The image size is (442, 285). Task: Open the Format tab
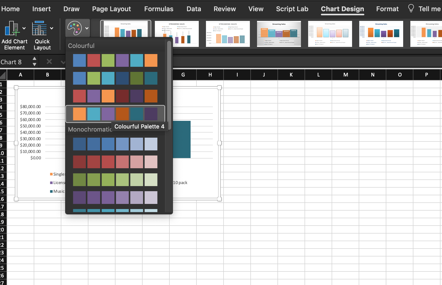coord(387,9)
